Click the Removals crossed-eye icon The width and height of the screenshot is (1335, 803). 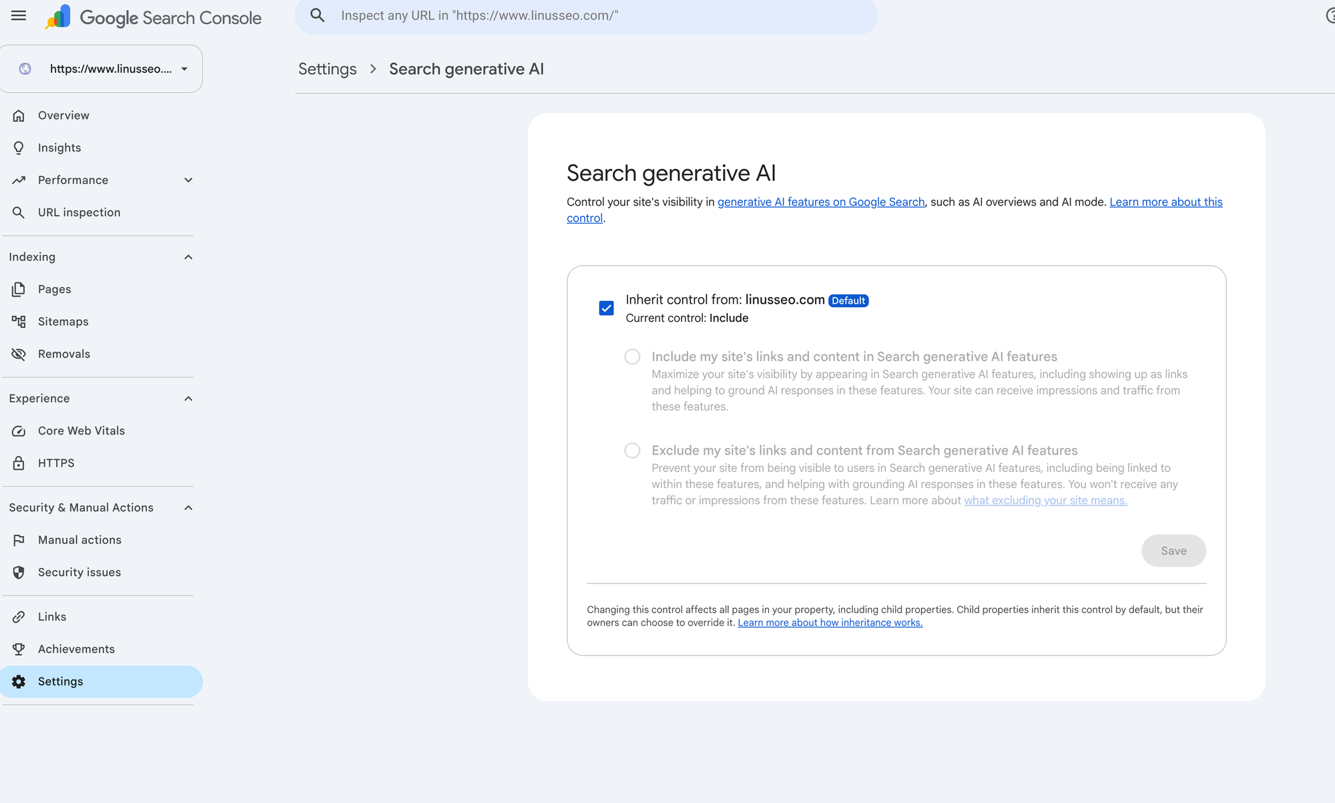[19, 354]
